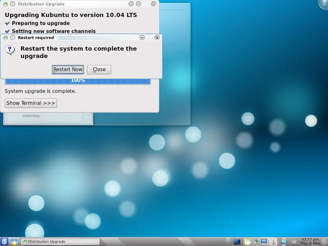Dismiss the dialog with the Close button
The height and width of the screenshot is (246, 328).
[99, 69]
